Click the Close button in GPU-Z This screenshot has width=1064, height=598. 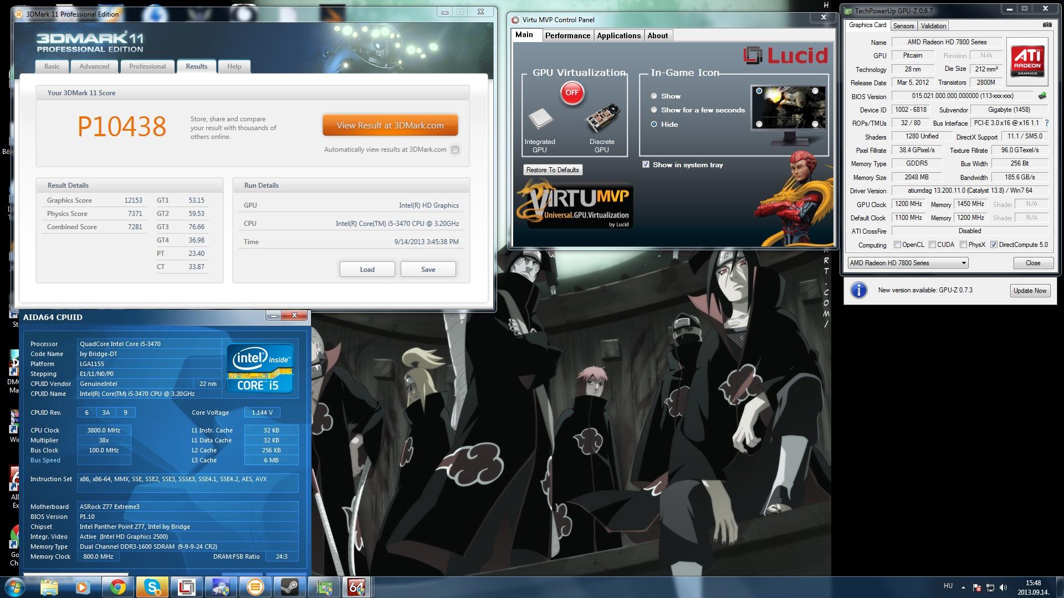(x=1033, y=263)
